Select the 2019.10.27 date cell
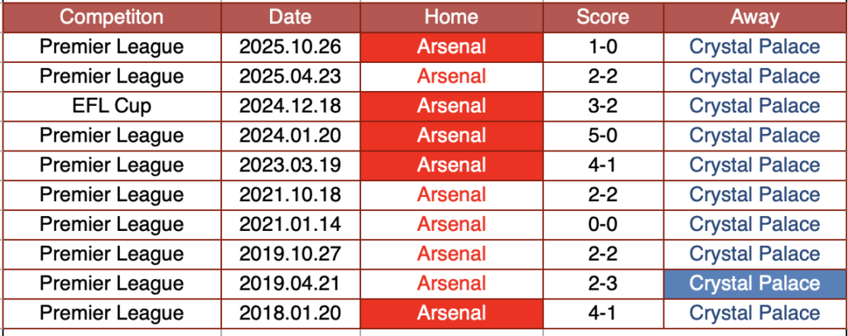848x336 pixels. tap(290, 254)
